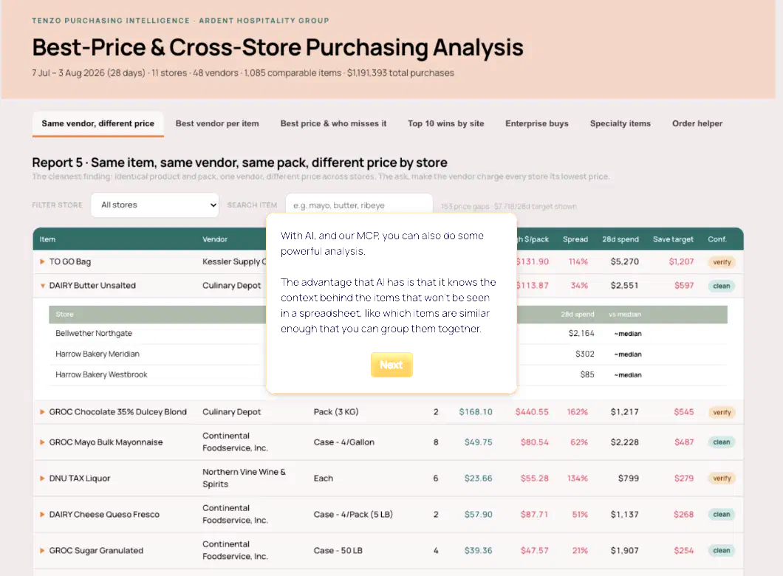The height and width of the screenshot is (576, 783).
Task: Click the $5,270 28d spend value
Action: tap(624, 261)
